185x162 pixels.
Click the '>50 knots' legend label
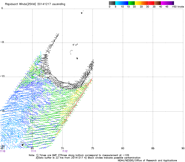coord(178,7)
